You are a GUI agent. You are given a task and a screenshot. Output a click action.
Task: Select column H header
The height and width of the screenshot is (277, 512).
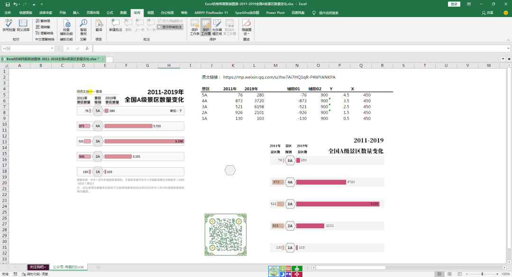click(x=169, y=65)
